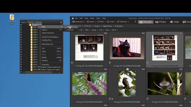Open the Workspaces dropdown
Screen dimensions: 191x107
click(79, 22)
